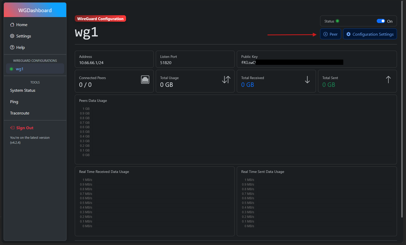This screenshot has height=245, width=406.
Task: Click the ethernet port icon in Connected Peers
Action: pos(145,80)
